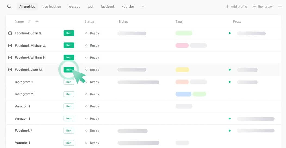Screen dimensions: 286x148
Task: Open the hamburger menu icon at top right
Action: 280,7
